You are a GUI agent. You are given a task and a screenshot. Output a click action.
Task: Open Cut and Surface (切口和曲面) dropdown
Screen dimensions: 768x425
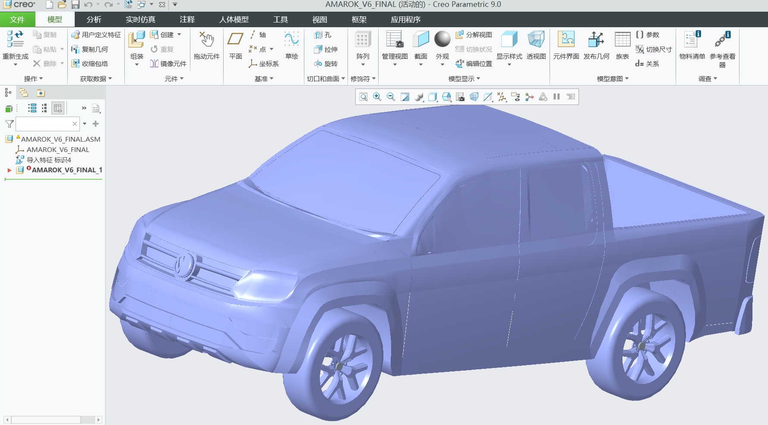[x=326, y=79]
